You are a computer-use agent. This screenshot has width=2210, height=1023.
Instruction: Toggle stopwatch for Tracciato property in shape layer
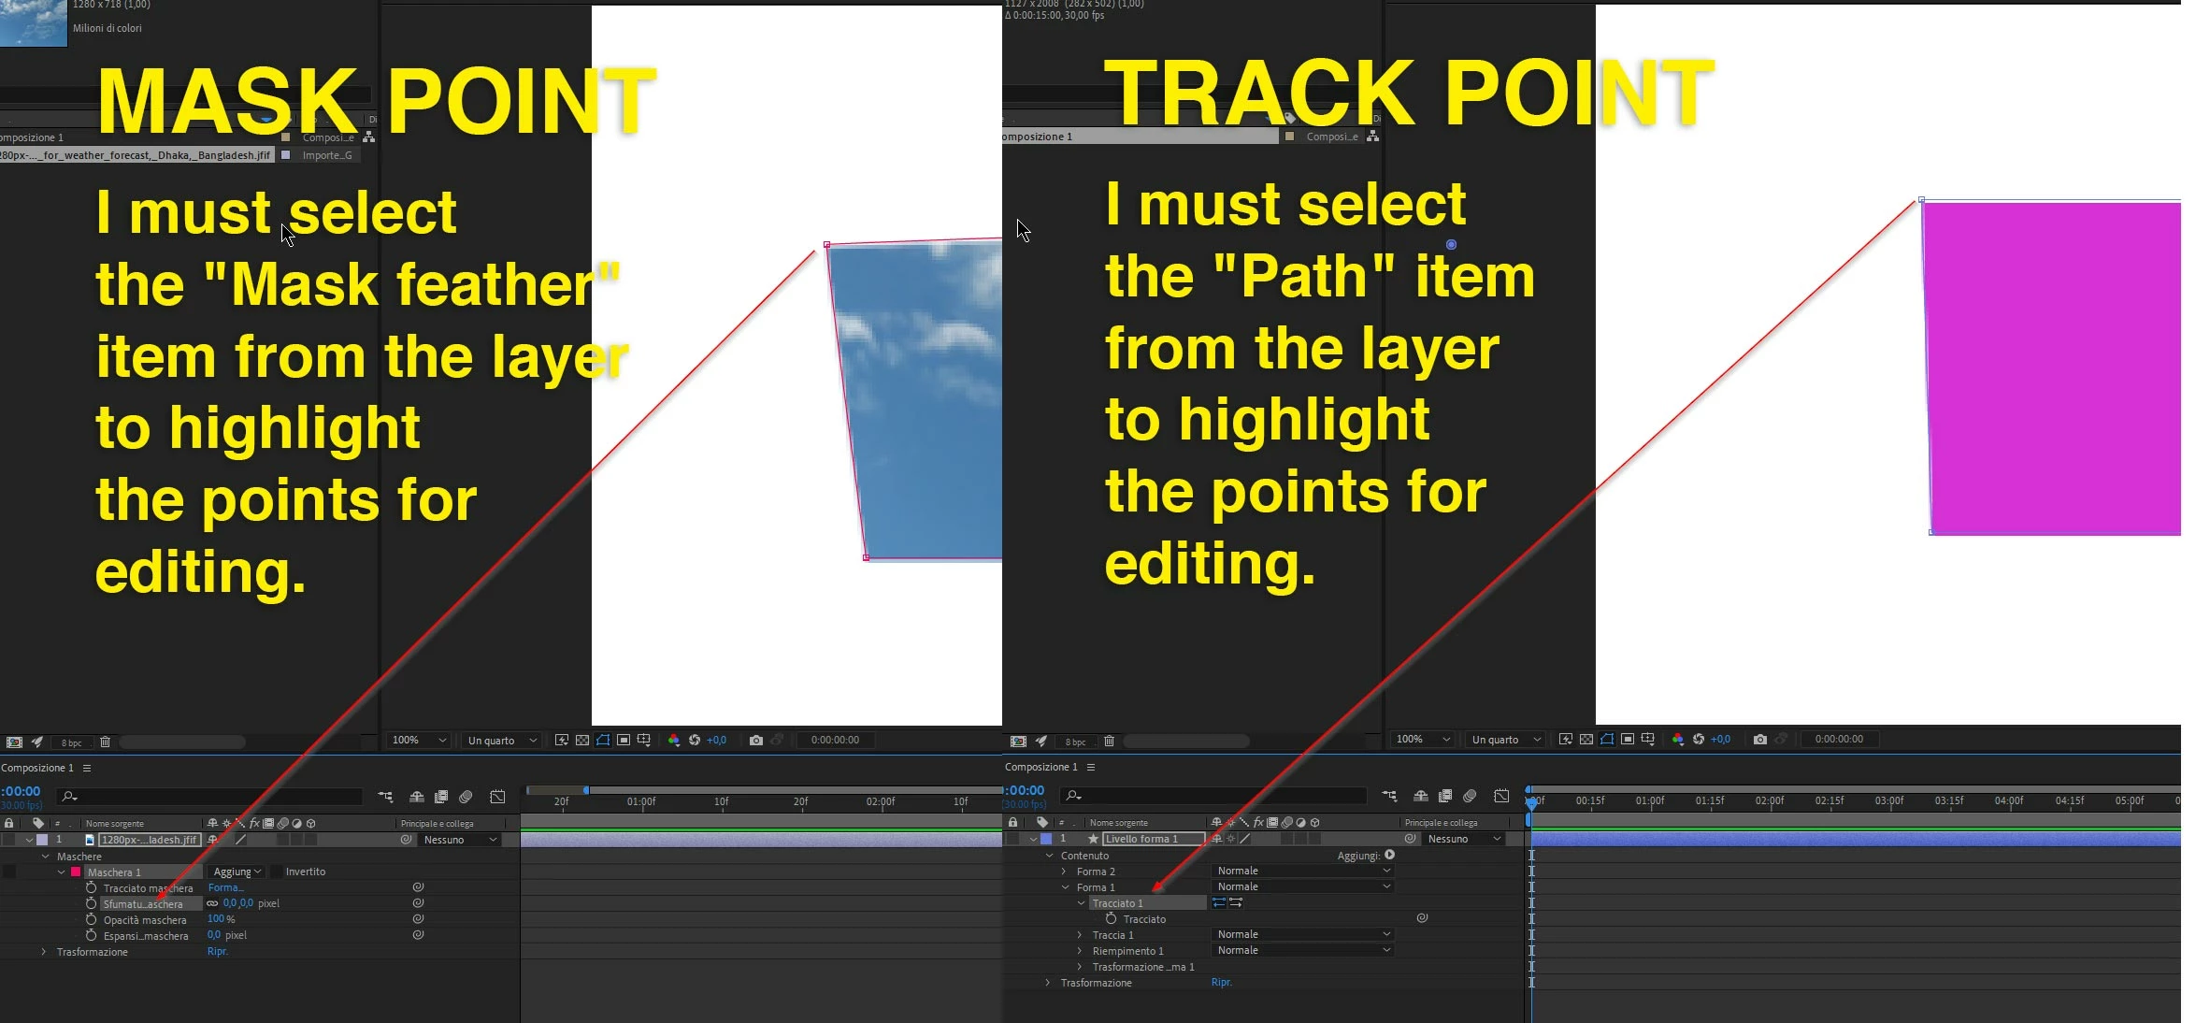point(1111,918)
